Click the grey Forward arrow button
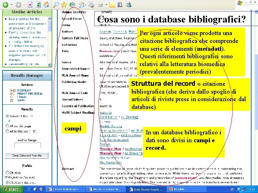 [x=18, y=5]
